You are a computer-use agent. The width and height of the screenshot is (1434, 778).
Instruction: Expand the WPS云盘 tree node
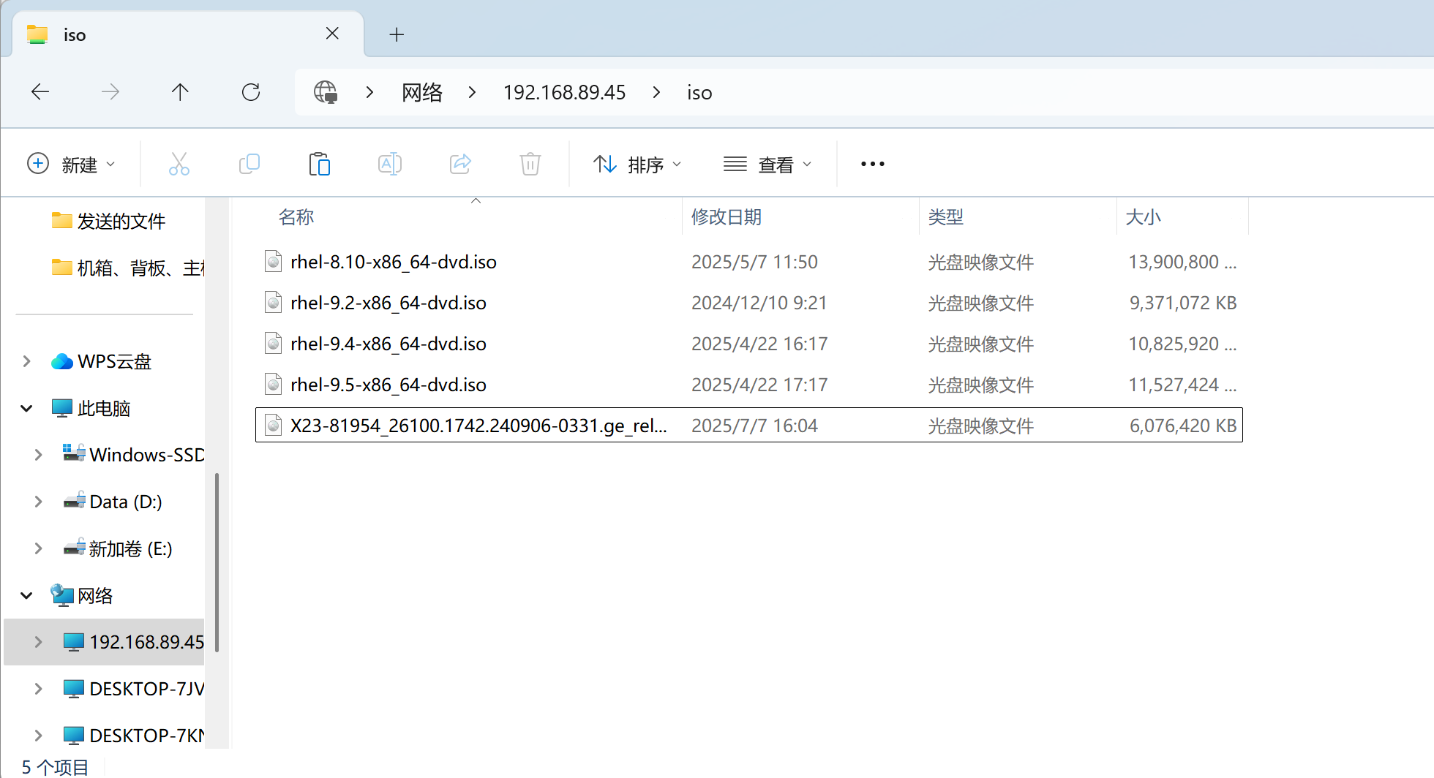tap(27, 361)
